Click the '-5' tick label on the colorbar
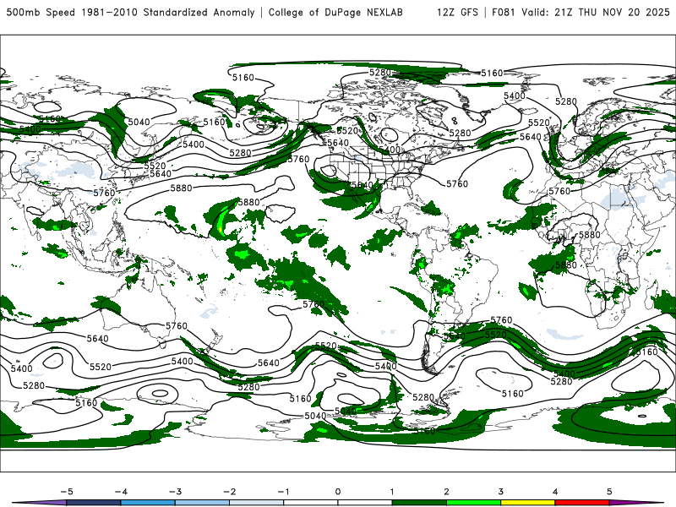Viewport: 676px width, 507px height. 67,492
